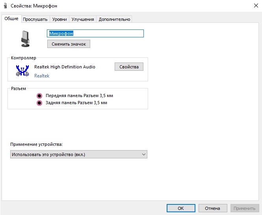
Task: Click the Применить button
Action: [244, 208]
